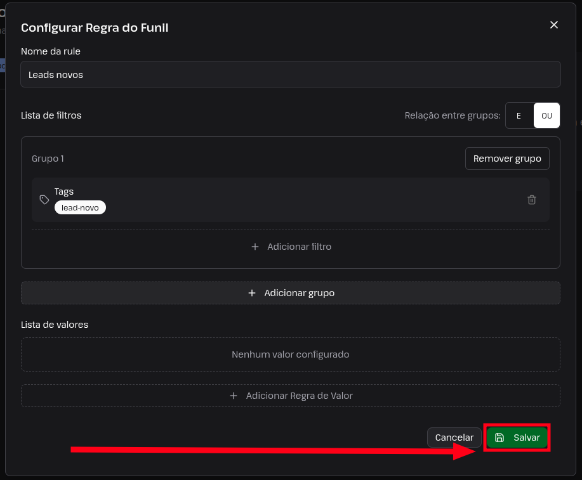Select the OU group relation option

[x=546, y=116]
